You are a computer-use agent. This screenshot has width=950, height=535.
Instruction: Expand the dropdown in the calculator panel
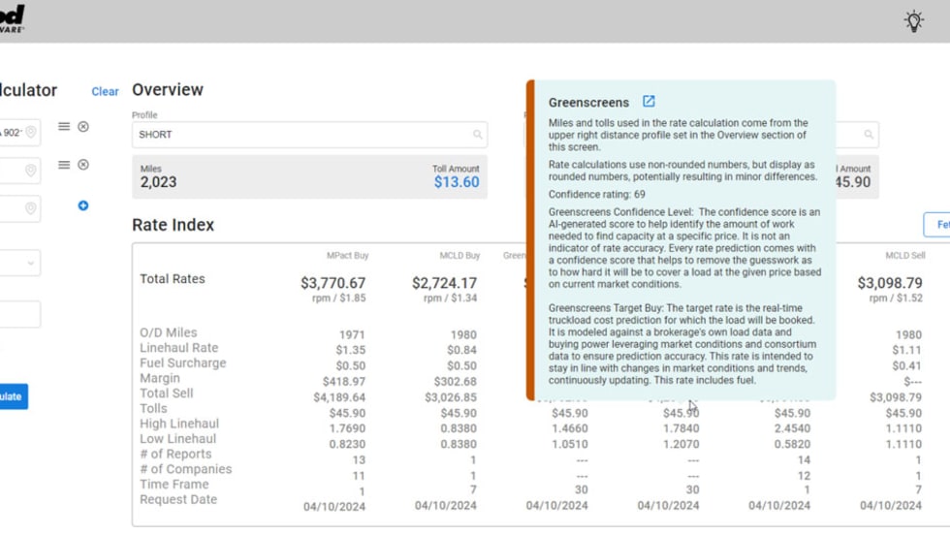point(30,263)
